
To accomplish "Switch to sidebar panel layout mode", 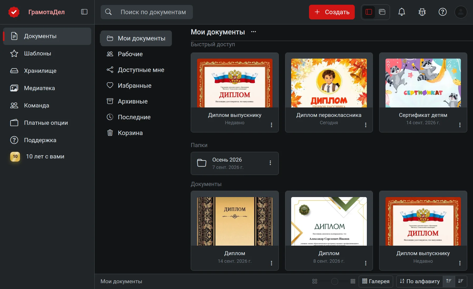I will (x=369, y=12).
